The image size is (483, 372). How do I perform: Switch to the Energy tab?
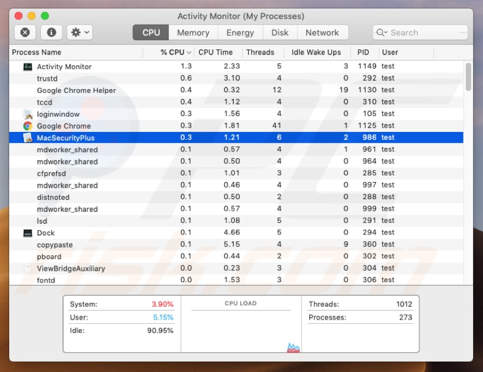240,32
